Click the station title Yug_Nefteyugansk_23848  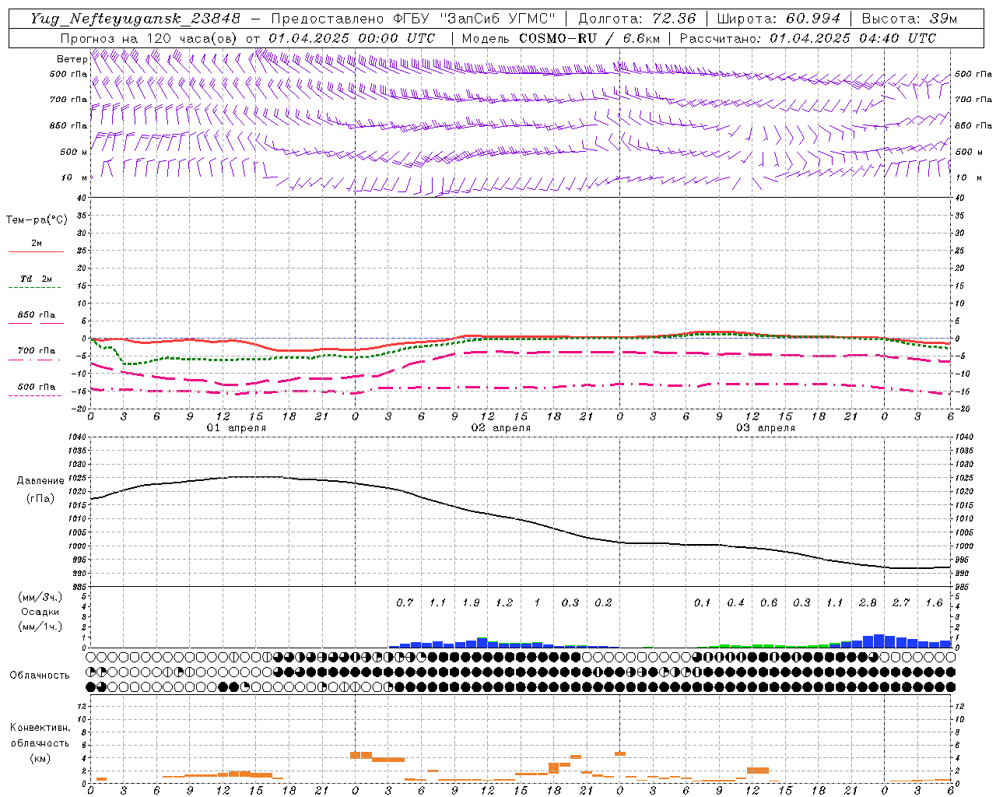[135, 19]
